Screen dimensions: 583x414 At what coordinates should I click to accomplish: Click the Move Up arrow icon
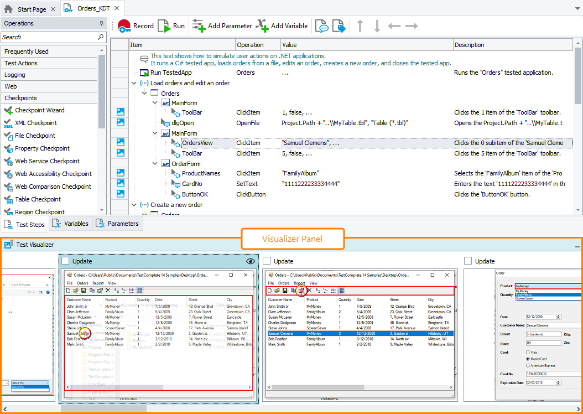[x=360, y=26]
